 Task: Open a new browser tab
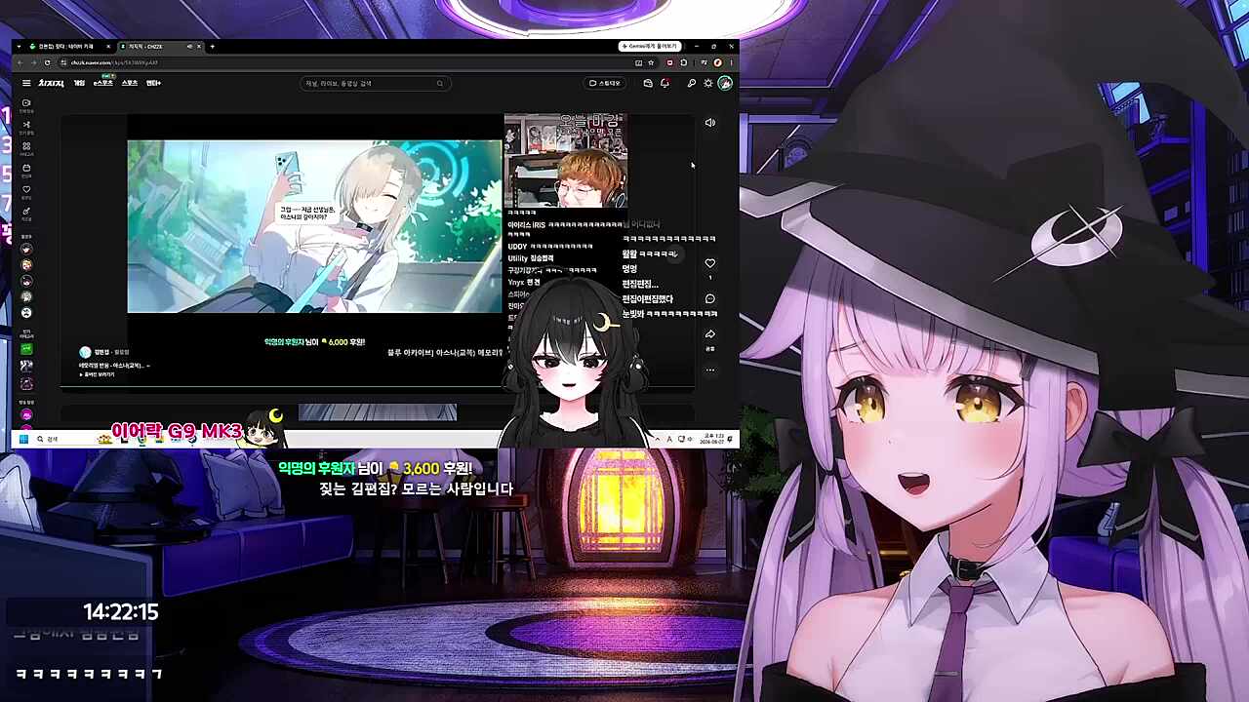point(213,46)
